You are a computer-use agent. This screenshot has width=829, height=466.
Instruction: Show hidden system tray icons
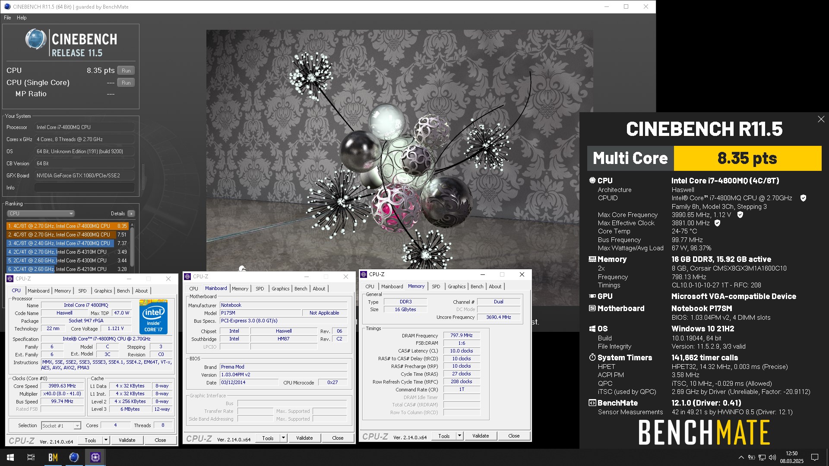click(741, 457)
